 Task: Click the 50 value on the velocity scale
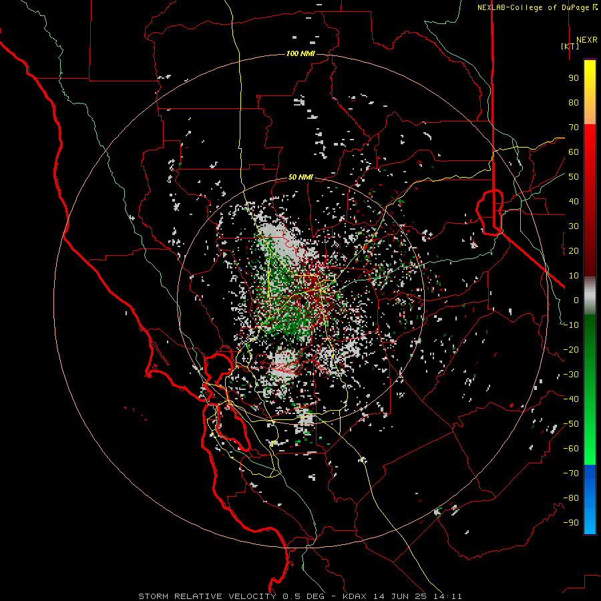(574, 177)
